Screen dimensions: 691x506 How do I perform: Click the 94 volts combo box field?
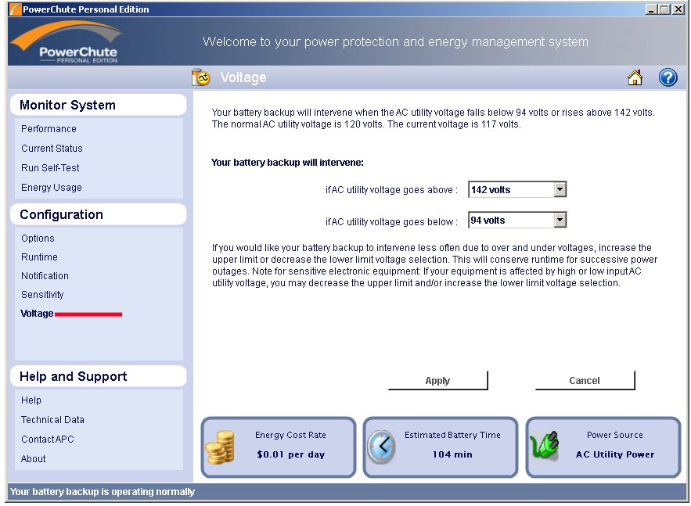coord(517,221)
